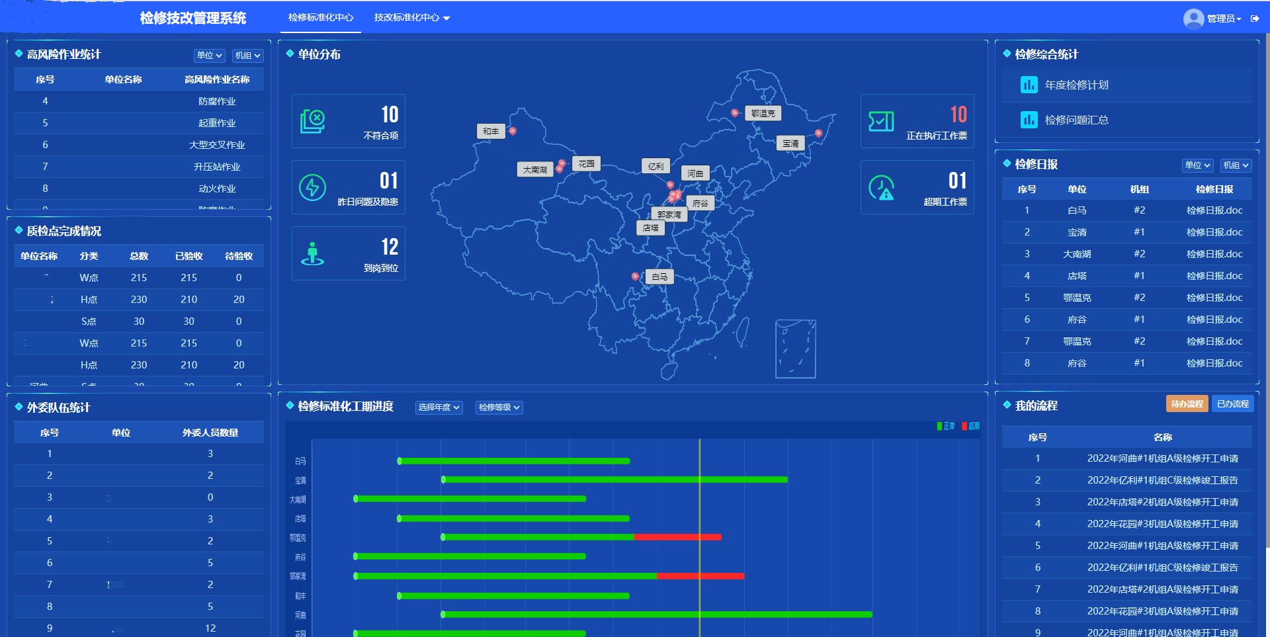This screenshot has width=1270, height=637.
Task: Click the 已办流程 button
Action: click(x=1232, y=403)
